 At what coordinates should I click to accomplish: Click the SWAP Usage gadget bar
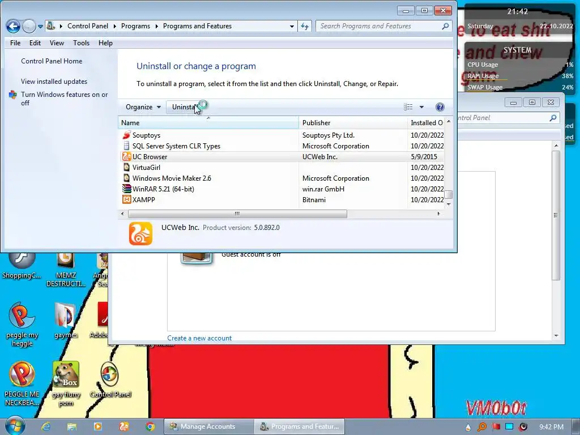[520, 88]
